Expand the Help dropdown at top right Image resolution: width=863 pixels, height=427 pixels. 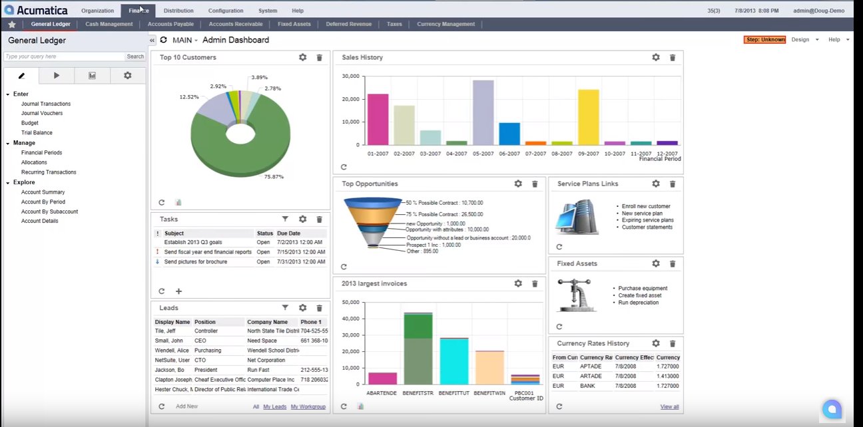point(839,40)
